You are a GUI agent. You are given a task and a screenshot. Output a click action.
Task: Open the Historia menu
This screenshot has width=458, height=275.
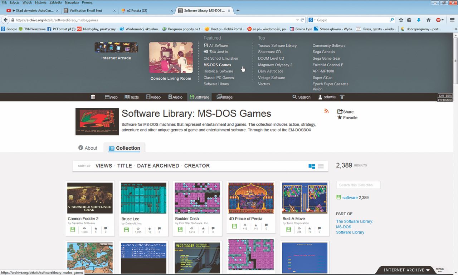[41, 2]
